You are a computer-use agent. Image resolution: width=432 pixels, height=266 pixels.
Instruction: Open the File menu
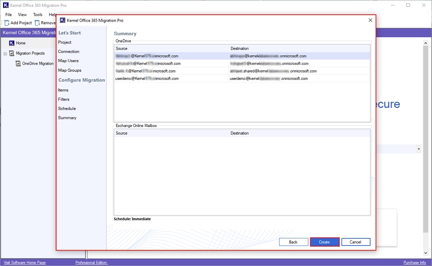coord(9,15)
